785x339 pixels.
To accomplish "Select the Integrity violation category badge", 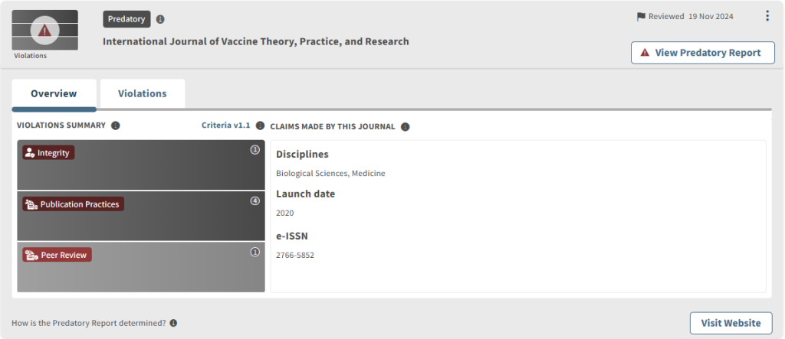I will 48,153.
